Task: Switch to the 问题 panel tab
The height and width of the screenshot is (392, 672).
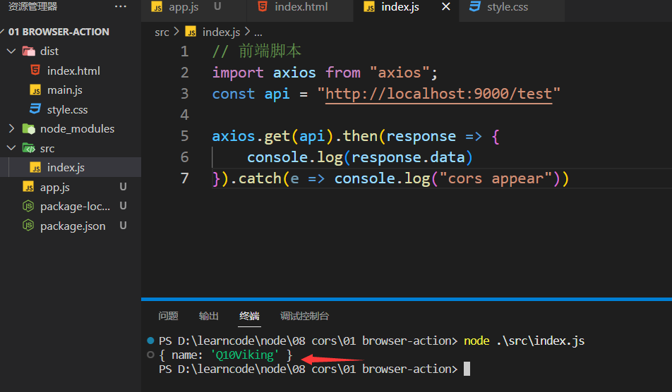Action: [168, 316]
